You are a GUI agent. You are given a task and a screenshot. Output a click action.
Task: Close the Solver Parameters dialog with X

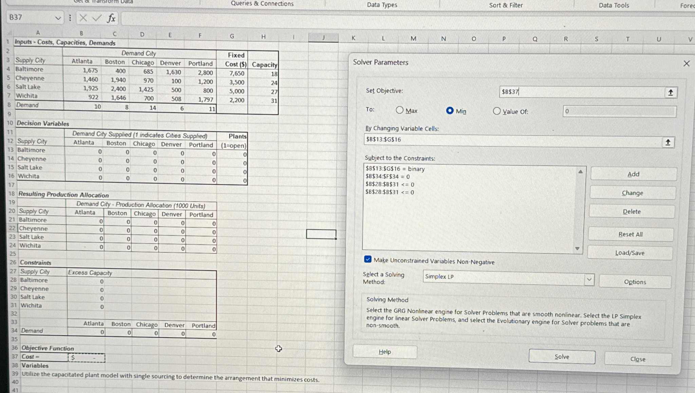[686, 63]
